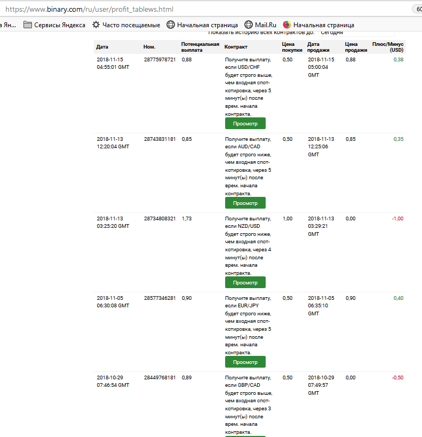Click the Плюс/Минус (USD) column header

tap(388, 47)
